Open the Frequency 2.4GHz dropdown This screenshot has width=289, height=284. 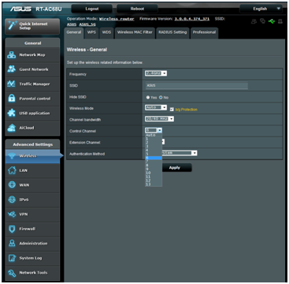point(156,73)
